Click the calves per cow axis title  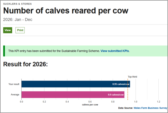coord(90,105)
